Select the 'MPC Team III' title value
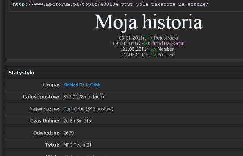 click(77, 145)
